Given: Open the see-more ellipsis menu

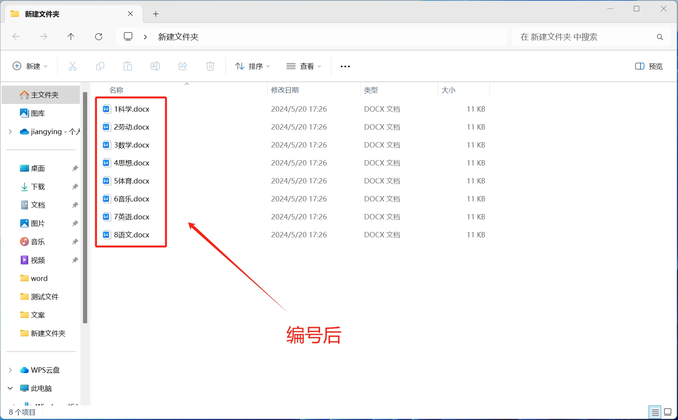Looking at the screenshot, I should click(345, 66).
